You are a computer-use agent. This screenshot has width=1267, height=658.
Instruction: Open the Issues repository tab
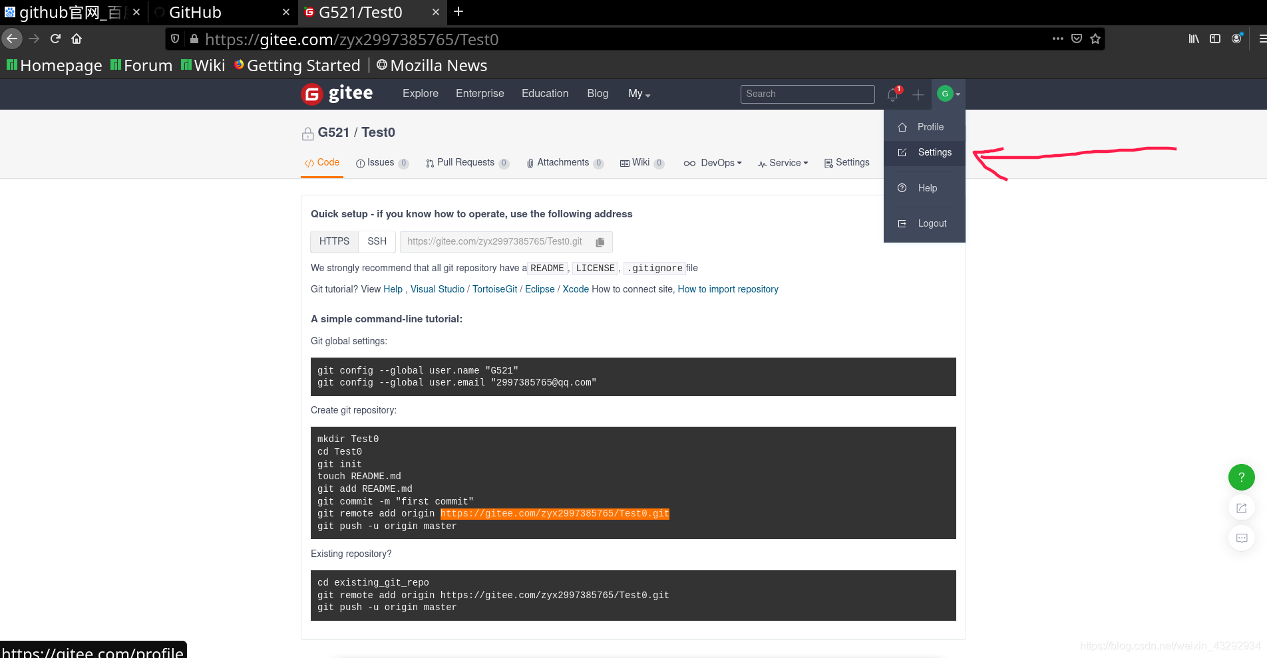pyautogui.click(x=382, y=163)
